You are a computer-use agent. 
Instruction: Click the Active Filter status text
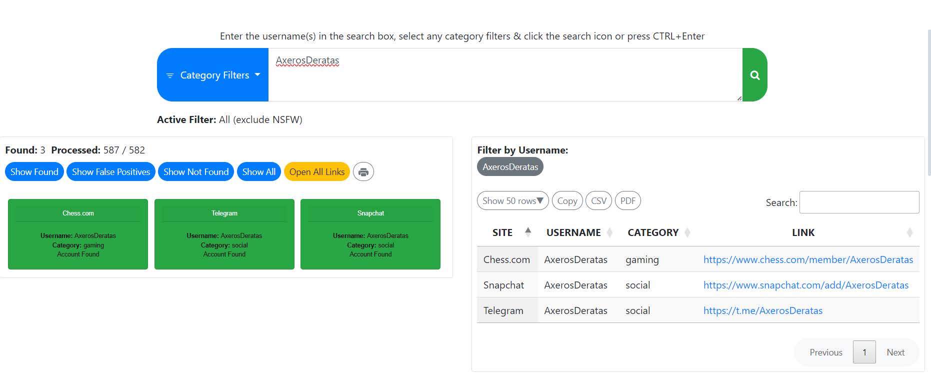pos(229,119)
